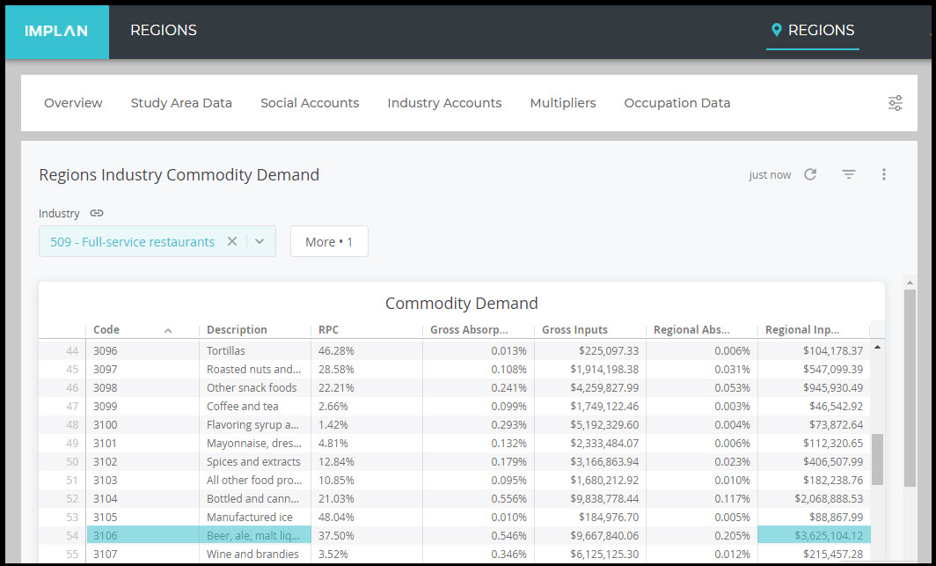Click row number 44
The height and width of the screenshot is (566, 936).
pyautogui.click(x=71, y=350)
